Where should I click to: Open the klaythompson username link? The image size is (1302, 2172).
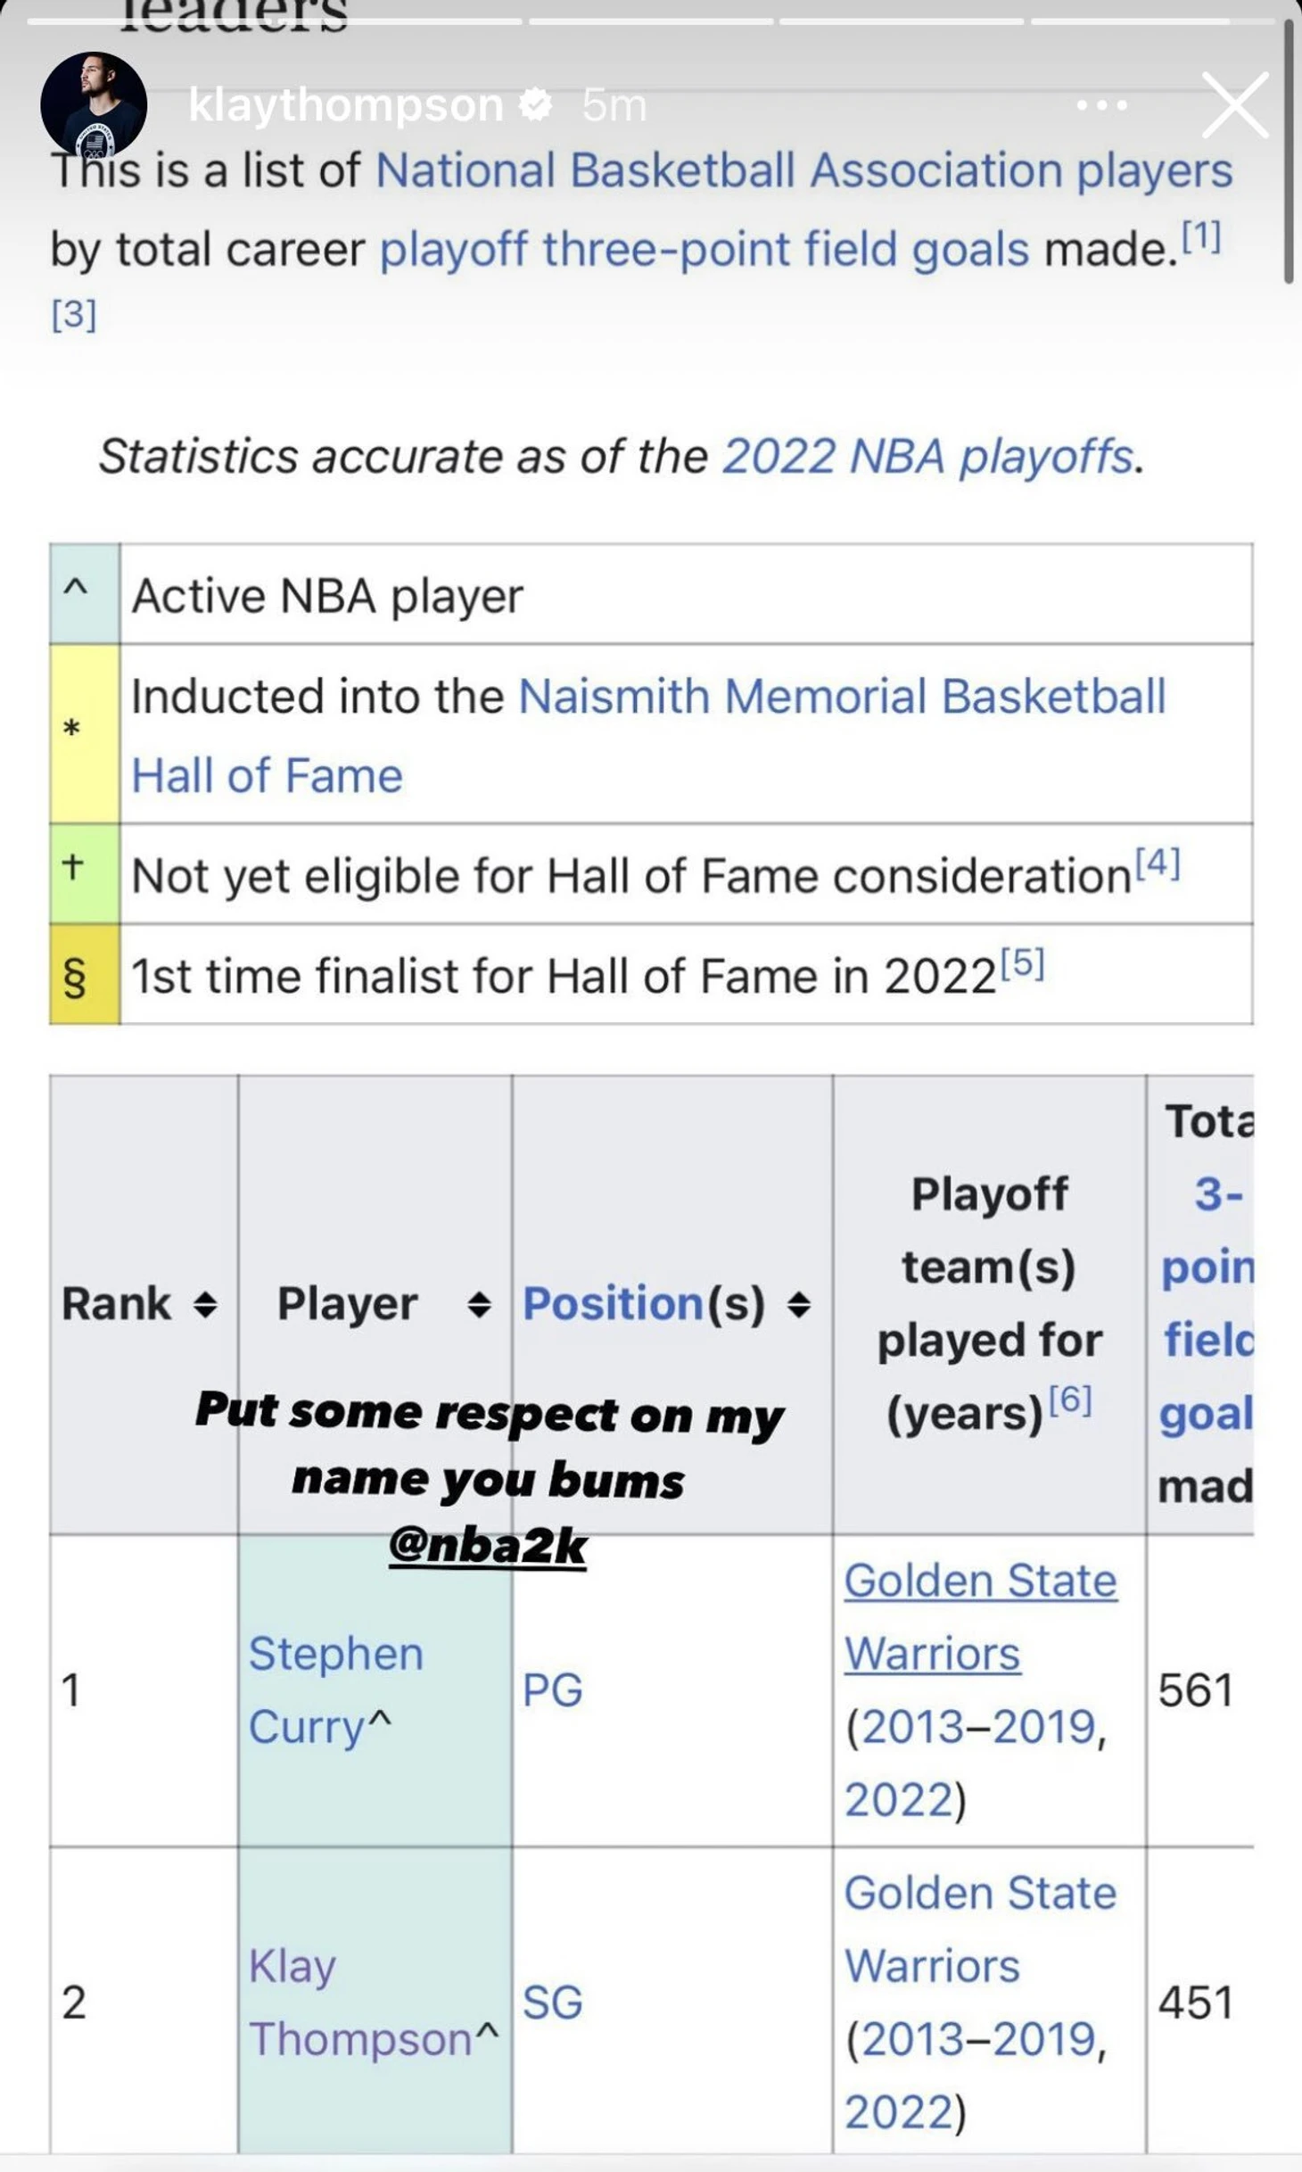tap(346, 105)
